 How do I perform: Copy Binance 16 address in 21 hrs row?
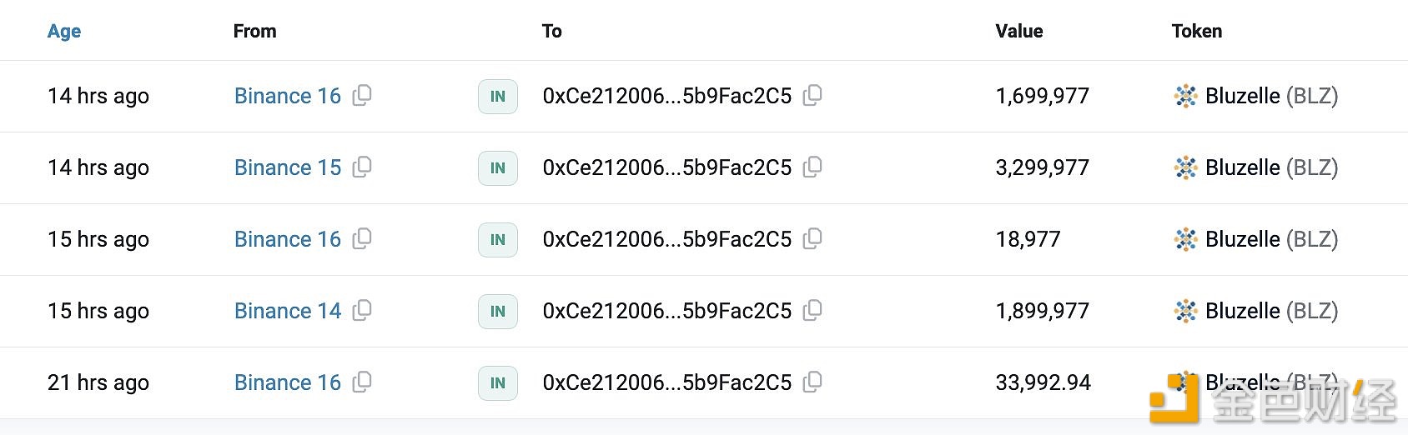[362, 382]
